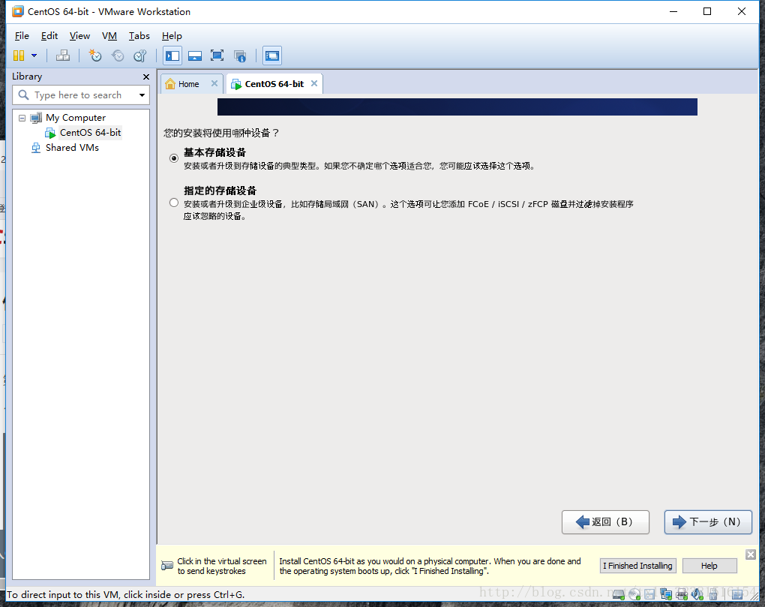Switch to Unity mode

[x=239, y=56]
